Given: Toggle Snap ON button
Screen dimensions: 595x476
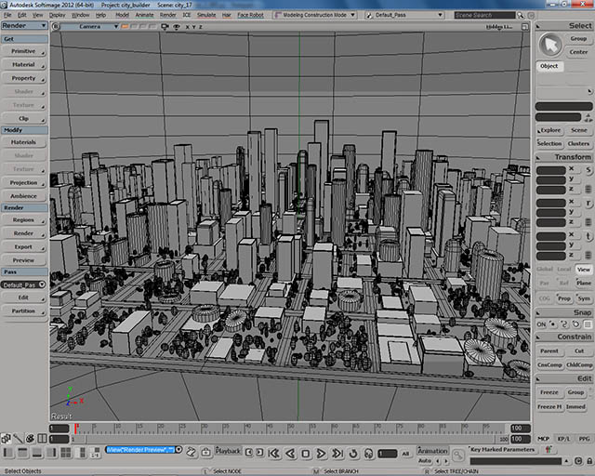Looking at the screenshot, I should coord(541,324).
